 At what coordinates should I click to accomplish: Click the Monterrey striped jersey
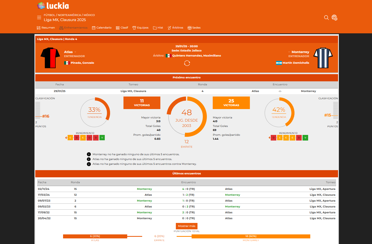(323, 58)
